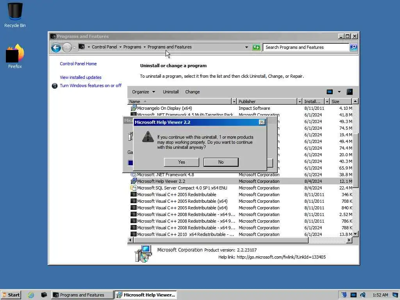Click the warning icon in the dialog
The height and width of the screenshot is (300, 400).
pyautogui.click(x=148, y=137)
